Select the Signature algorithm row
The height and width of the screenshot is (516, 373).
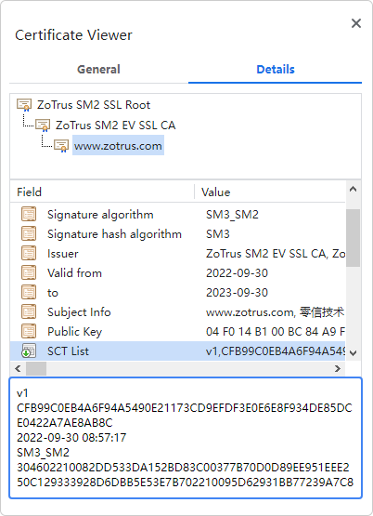(177, 214)
